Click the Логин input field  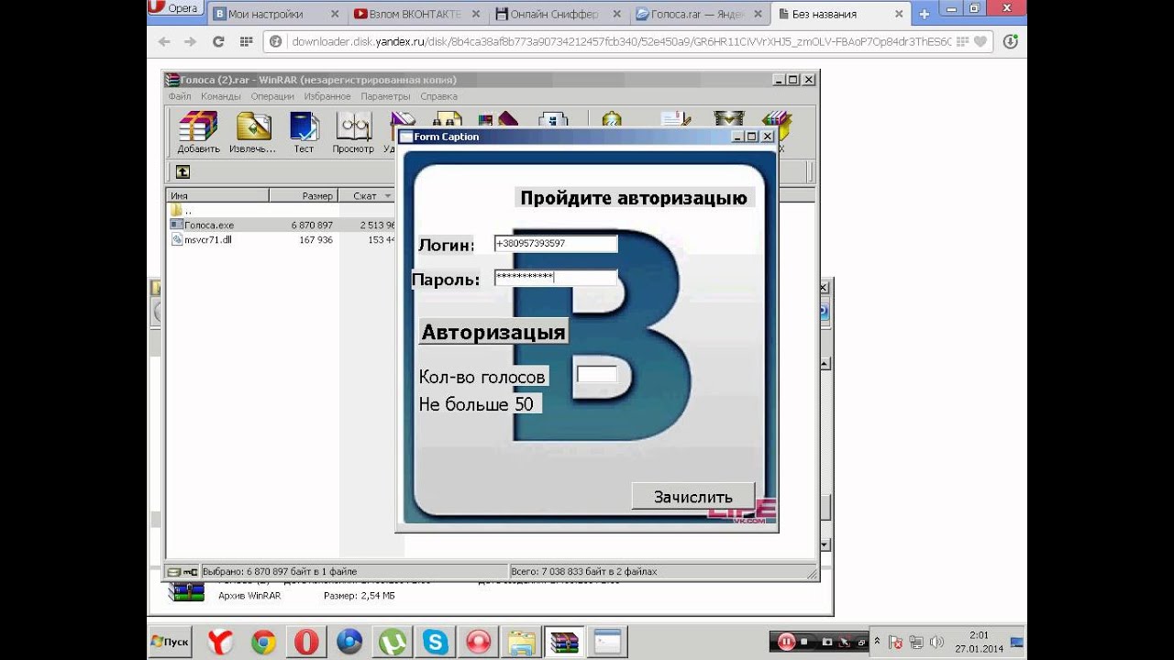click(x=556, y=244)
